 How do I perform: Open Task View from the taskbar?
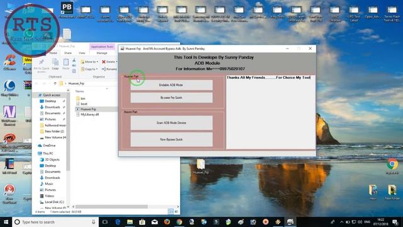105,222
